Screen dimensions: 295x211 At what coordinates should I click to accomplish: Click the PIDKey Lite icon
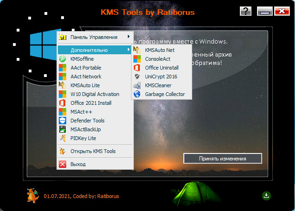click(63, 138)
